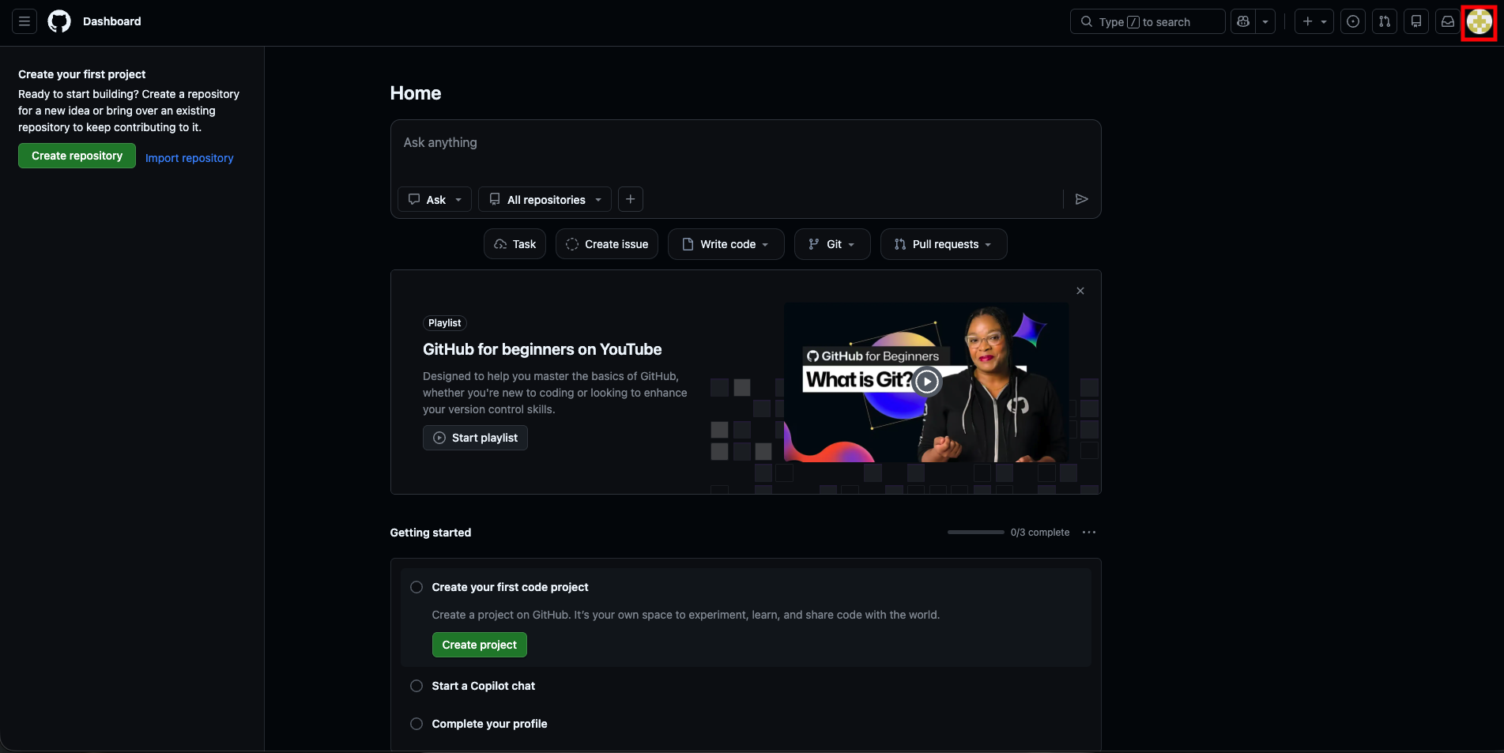Expand the 'All repositories' selector

click(544, 199)
